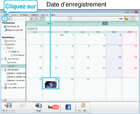Collapse the Calendrier tree node
This screenshot has height=114, width=140.
(2, 45)
